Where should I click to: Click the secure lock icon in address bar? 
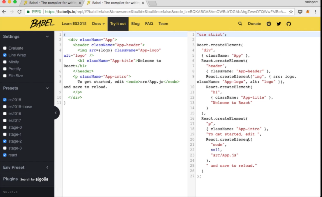pyautogui.click(x=28, y=12)
